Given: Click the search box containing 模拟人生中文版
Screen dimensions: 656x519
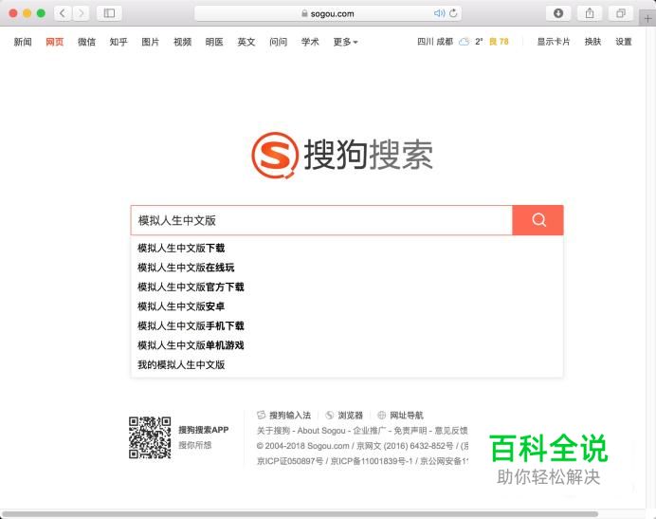Looking at the screenshot, I should (321, 220).
